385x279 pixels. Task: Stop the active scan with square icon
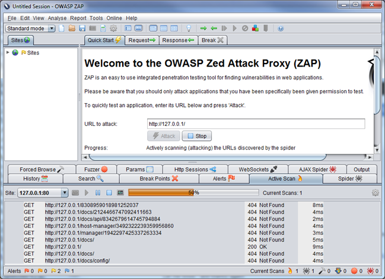click(109, 193)
